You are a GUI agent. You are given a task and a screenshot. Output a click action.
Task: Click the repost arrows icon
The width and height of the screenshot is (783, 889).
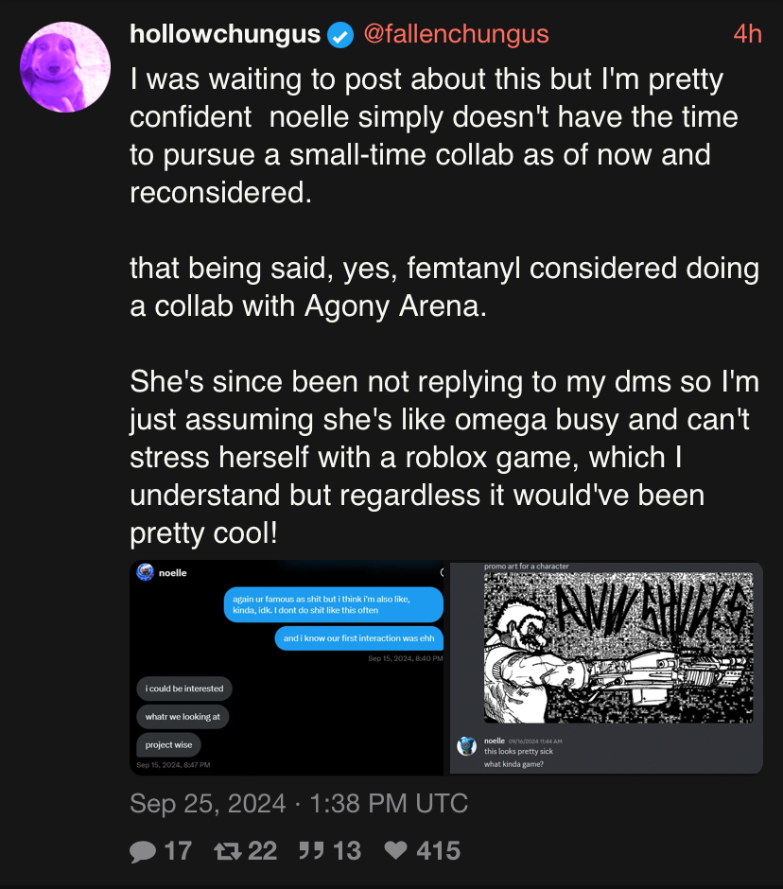(x=228, y=851)
